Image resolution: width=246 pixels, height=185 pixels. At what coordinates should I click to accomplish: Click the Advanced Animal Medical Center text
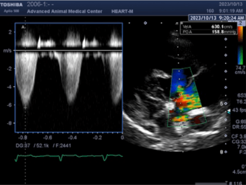coord(64,11)
